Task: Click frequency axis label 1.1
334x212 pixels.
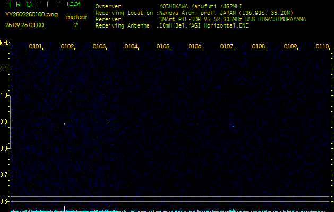Action: pyautogui.click(x=4, y=69)
